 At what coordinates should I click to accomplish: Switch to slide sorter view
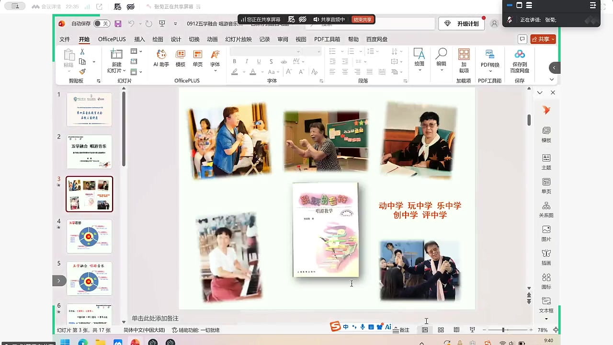tap(441, 330)
